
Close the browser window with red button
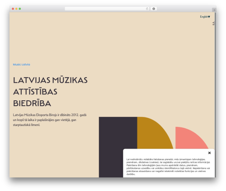(x=13, y=9)
